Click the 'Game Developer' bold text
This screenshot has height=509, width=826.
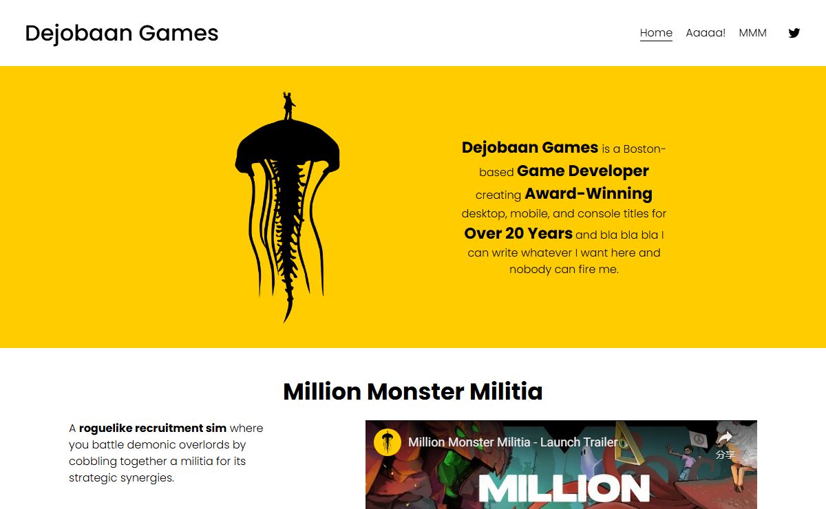coord(583,171)
